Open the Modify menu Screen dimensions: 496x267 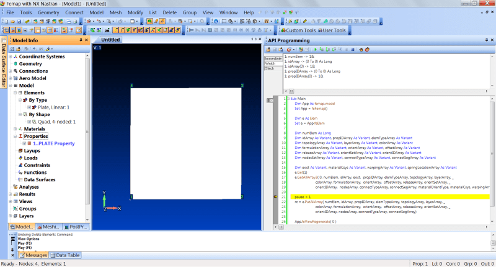(135, 12)
